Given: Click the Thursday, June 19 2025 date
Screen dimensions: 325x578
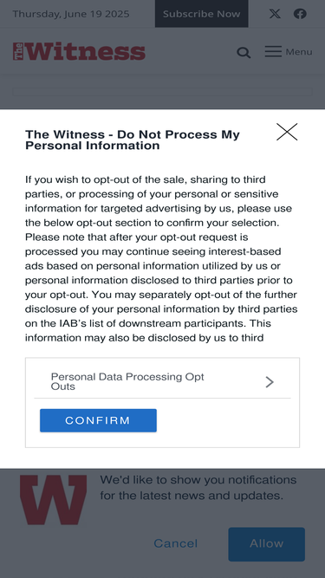Looking at the screenshot, I should 71,14.
